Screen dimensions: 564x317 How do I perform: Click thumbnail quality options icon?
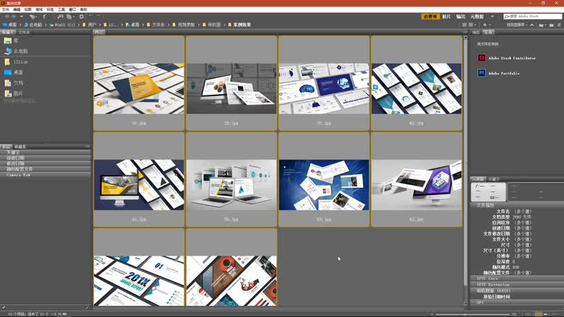tap(471, 25)
